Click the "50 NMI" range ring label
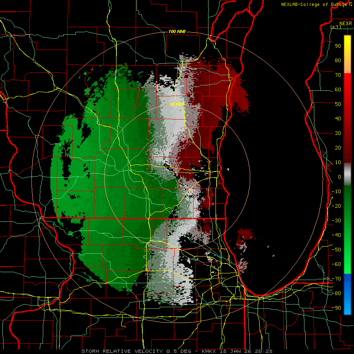The height and width of the screenshot is (354, 354). point(177,104)
